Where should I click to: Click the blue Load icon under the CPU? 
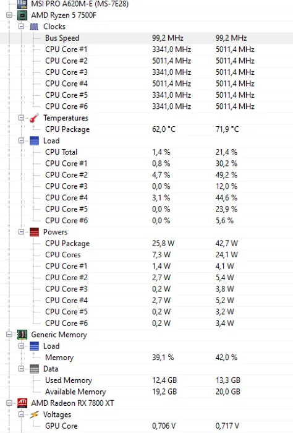pos(34,140)
